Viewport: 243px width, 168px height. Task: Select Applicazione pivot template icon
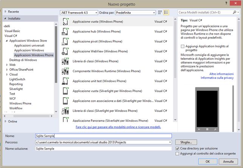tap(65, 41)
